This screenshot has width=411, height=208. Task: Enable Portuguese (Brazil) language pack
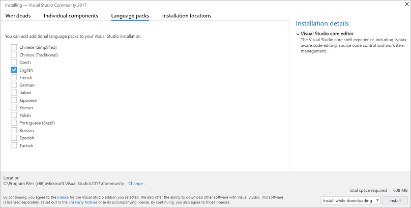coord(14,123)
